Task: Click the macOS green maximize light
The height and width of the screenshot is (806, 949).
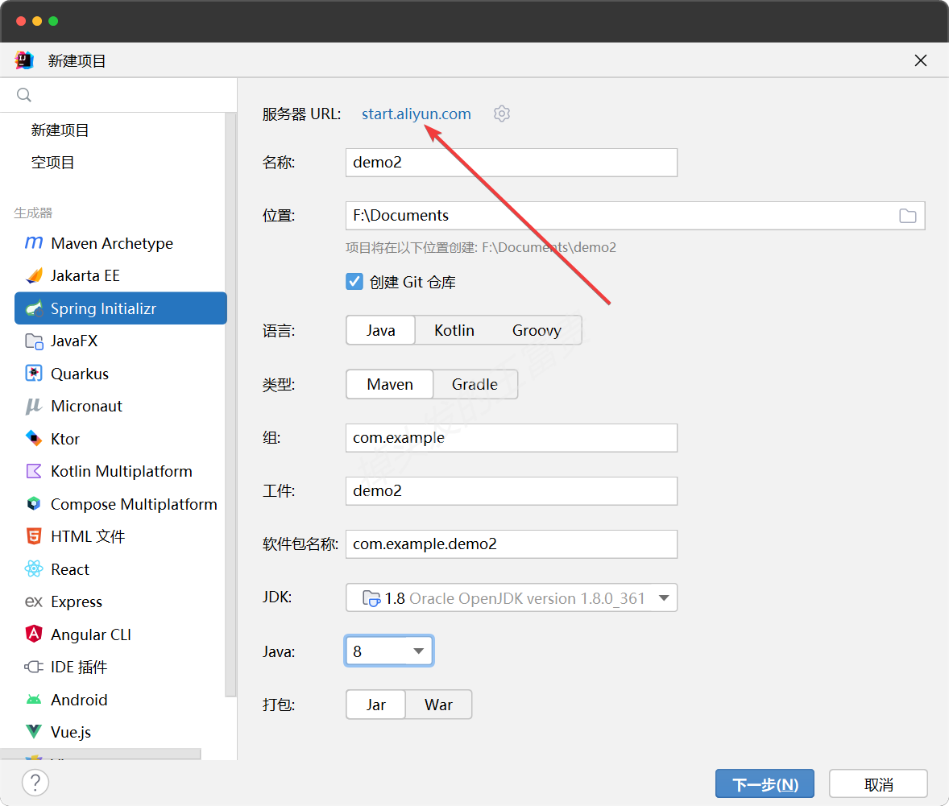Action: [53, 21]
